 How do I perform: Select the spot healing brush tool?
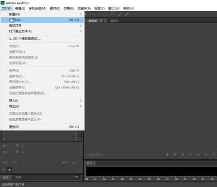point(127,14)
